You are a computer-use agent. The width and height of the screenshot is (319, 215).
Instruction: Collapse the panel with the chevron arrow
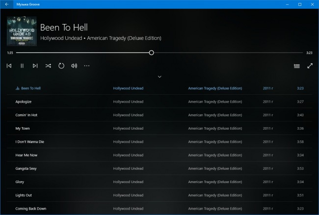coord(159,77)
